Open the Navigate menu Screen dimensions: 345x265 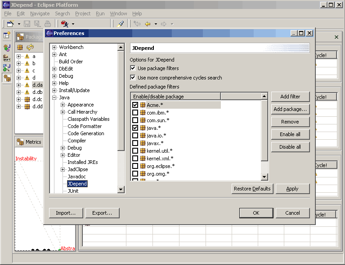coord(40,13)
